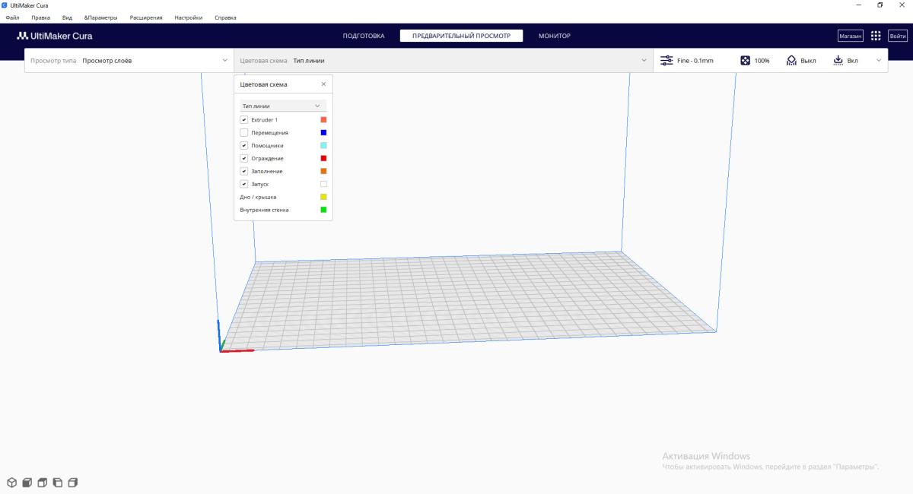Viewport: 913px width, 494px height.
Task: Enable the Перемещения checkbox
Action: (x=244, y=133)
